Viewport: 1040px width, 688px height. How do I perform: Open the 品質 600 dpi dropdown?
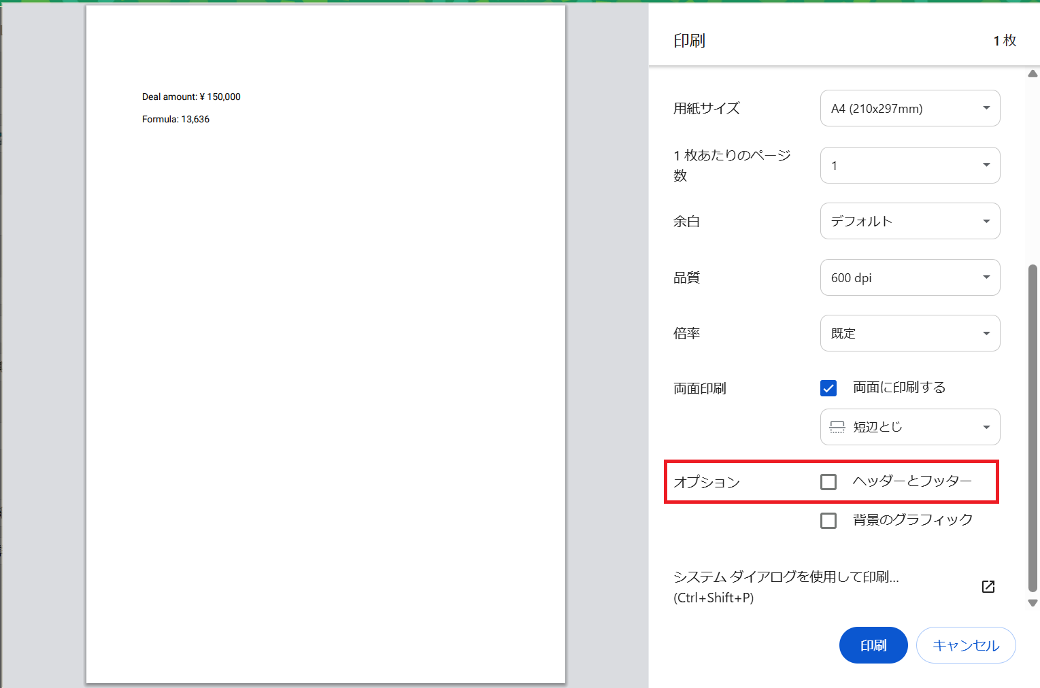point(909,277)
